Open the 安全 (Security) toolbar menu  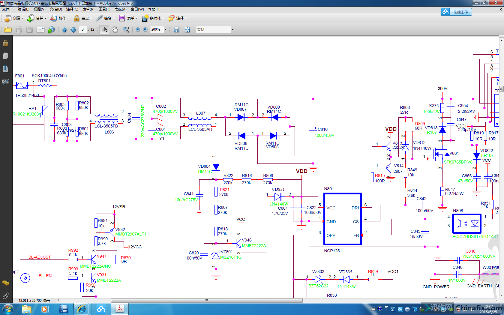coord(82,18)
